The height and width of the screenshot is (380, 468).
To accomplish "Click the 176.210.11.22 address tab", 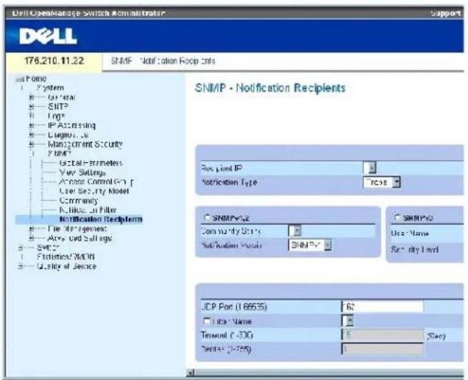I will (54, 61).
